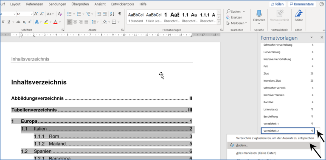This screenshot has width=326, height=160.
Task: Apply the yellow text highlight color
Action: [x=46, y=22]
